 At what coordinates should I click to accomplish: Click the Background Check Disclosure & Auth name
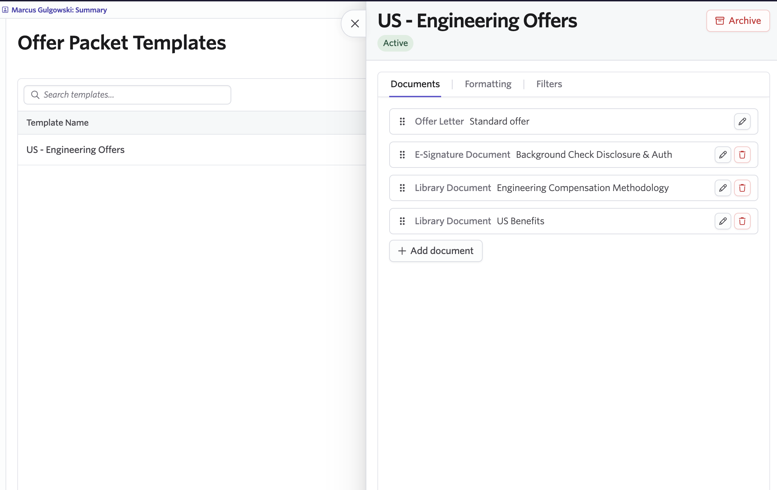click(594, 155)
